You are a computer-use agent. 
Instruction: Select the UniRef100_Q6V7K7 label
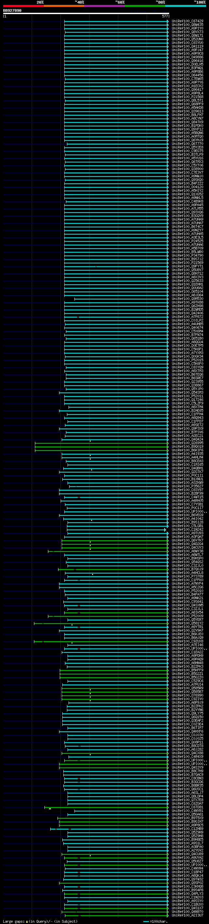[187, 540]
